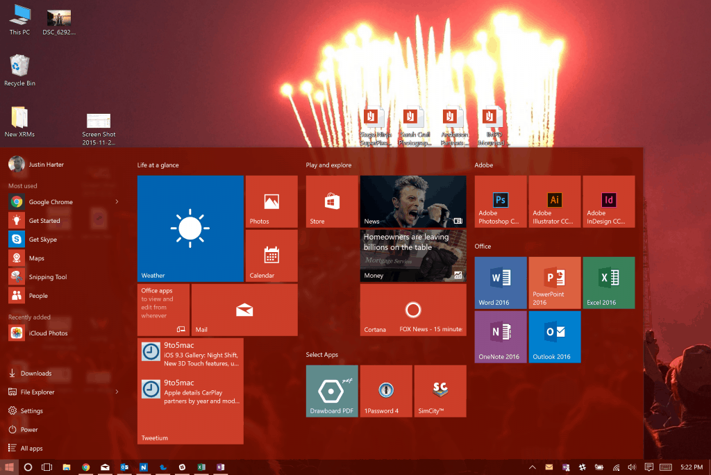Open the touch keyboard tray icon
711x475 pixels.
(666, 467)
